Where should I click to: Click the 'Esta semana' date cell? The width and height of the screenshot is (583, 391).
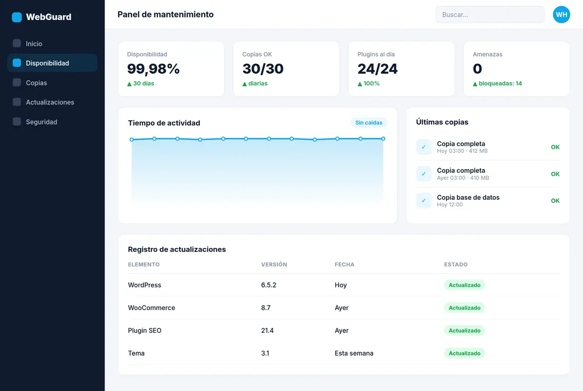354,353
